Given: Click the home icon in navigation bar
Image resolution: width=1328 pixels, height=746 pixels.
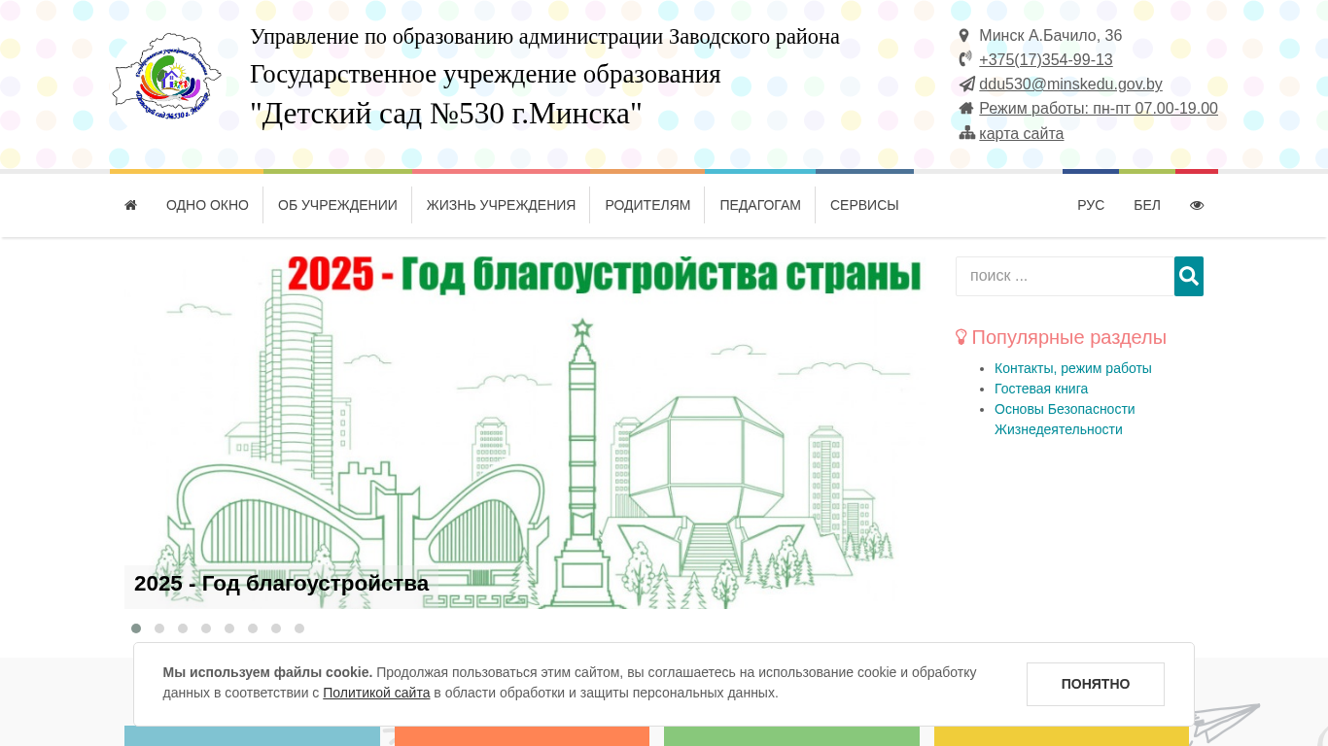Looking at the screenshot, I should (x=130, y=205).
